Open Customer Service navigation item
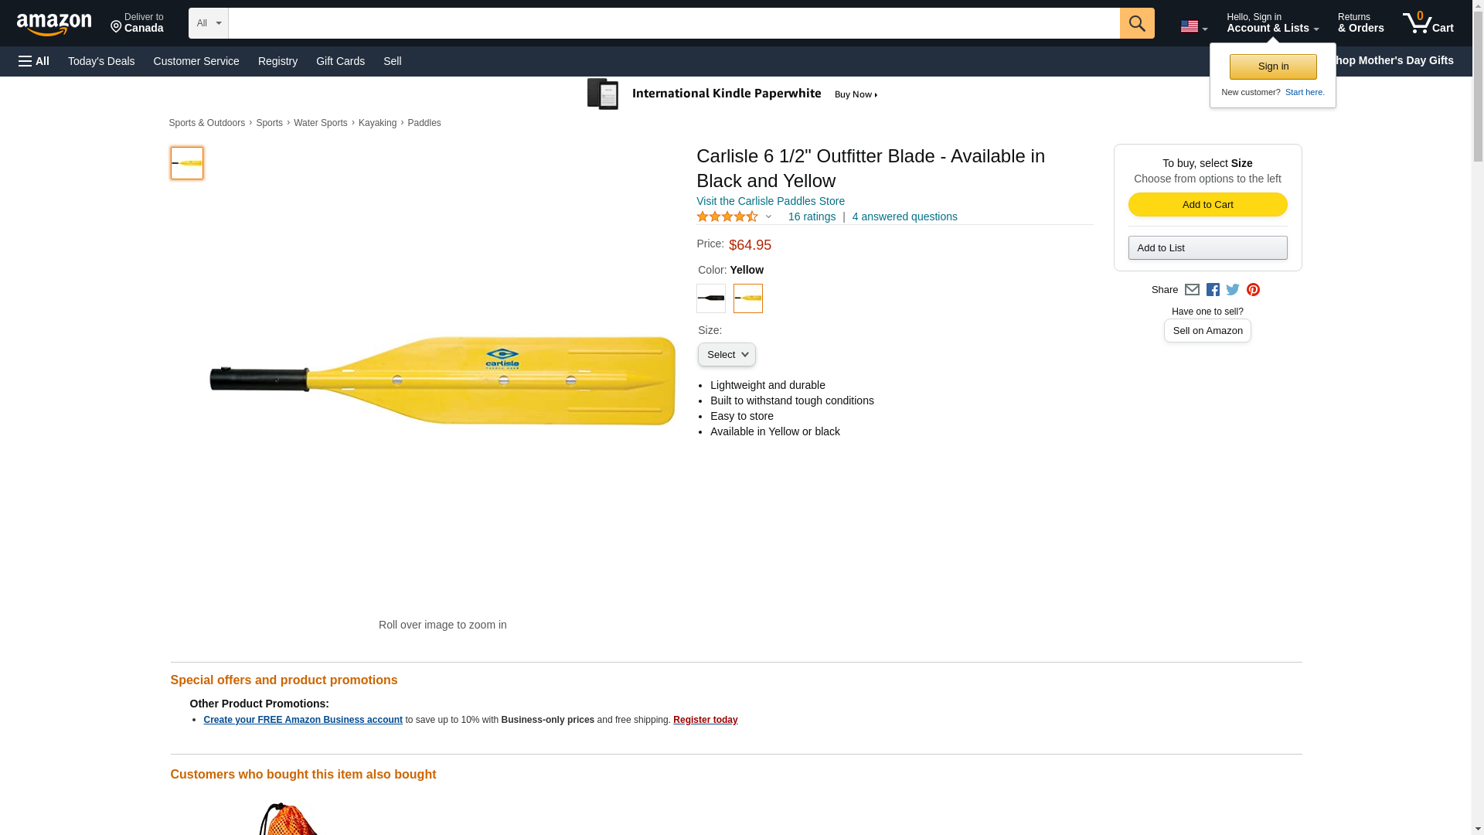The image size is (1484, 835). (x=196, y=61)
